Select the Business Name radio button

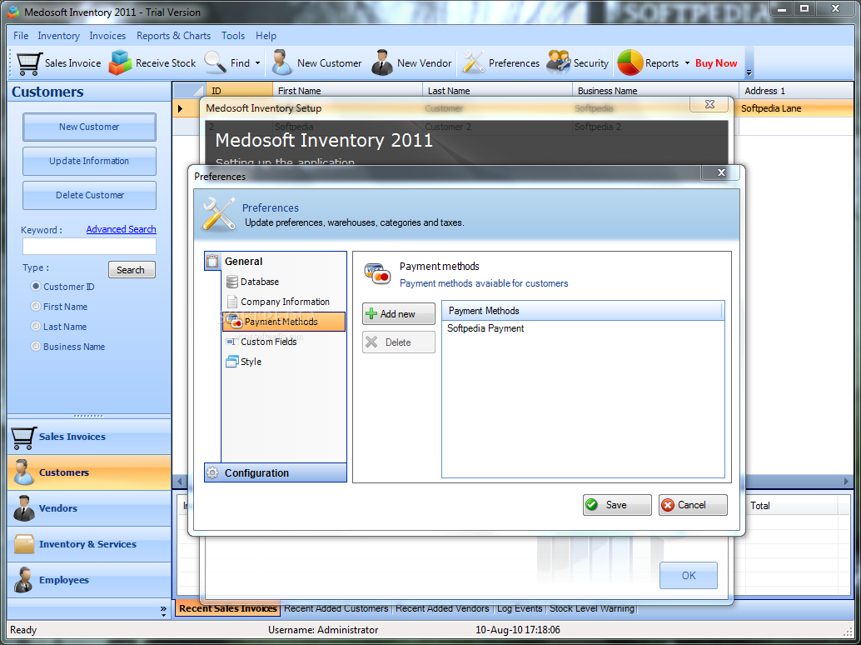[36, 346]
